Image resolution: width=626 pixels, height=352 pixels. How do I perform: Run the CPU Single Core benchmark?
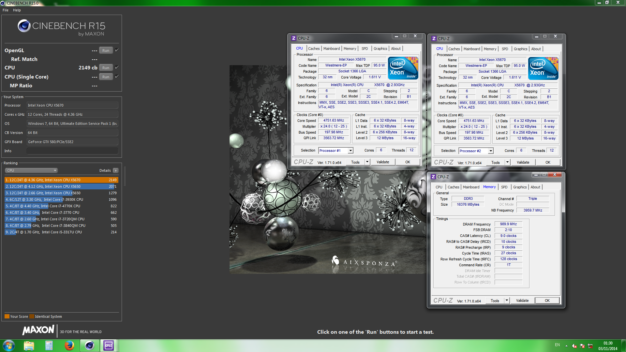click(x=106, y=77)
